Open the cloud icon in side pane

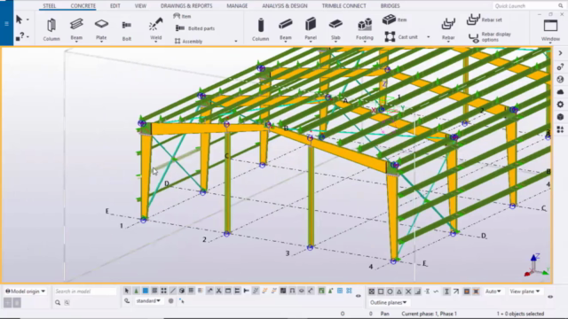(x=560, y=92)
